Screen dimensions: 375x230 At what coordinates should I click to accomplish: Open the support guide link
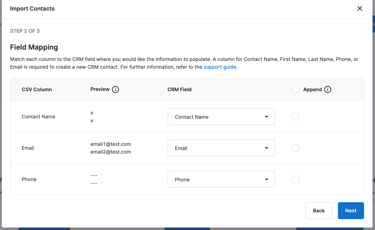pyautogui.click(x=220, y=67)
